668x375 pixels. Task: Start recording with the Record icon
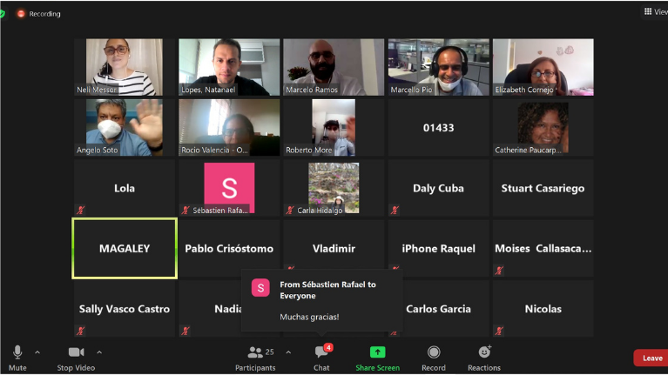[x=433, y=352]
